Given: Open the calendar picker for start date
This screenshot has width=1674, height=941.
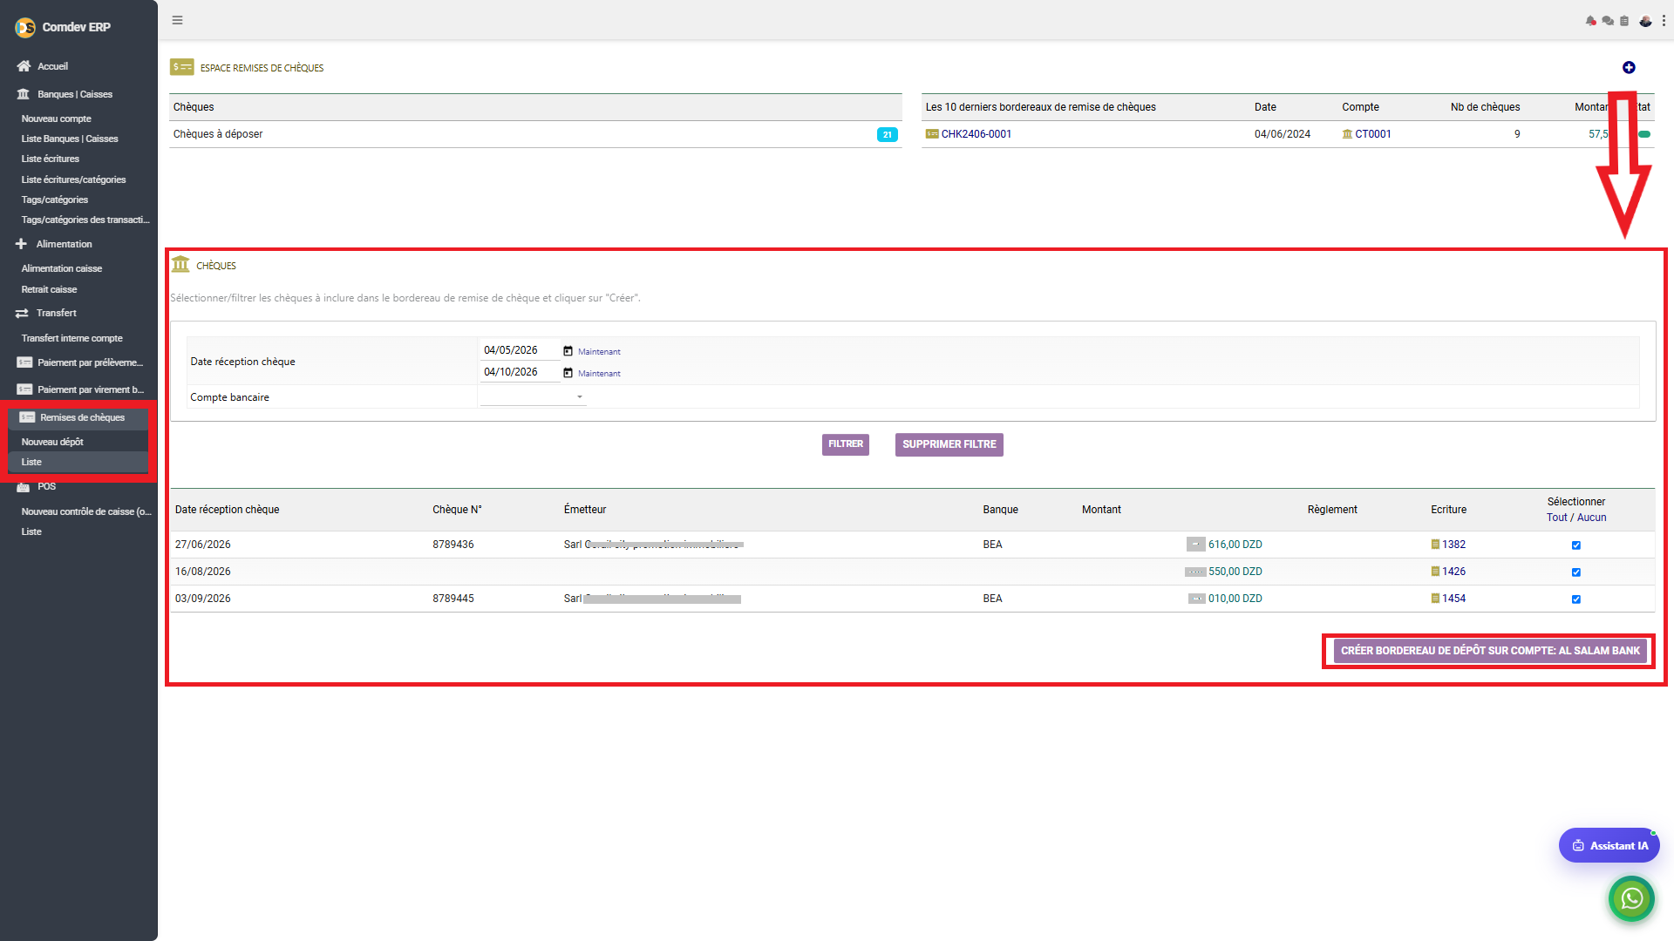Looking at the screenshot, I should 568,351.
